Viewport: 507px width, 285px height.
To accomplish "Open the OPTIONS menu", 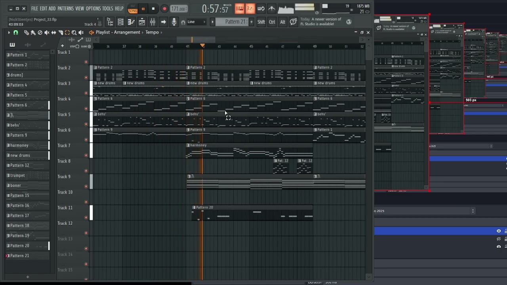I will (x=93, y=9).
